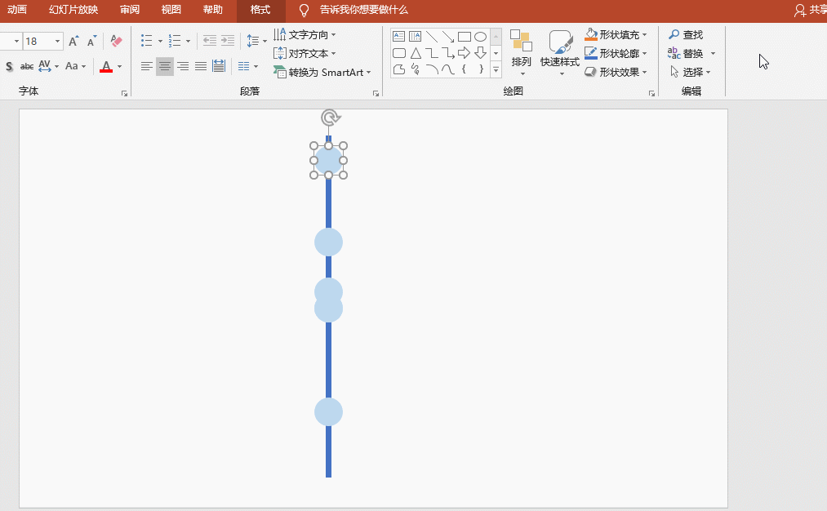Select the 格式 (Format) tab
This screenshot has width=827, height=511.
point(260,10)
